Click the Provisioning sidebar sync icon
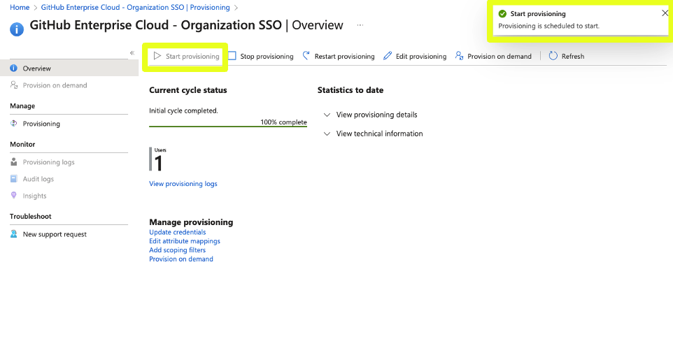Viewport: 673px width, 339px height. click(14, 124)
